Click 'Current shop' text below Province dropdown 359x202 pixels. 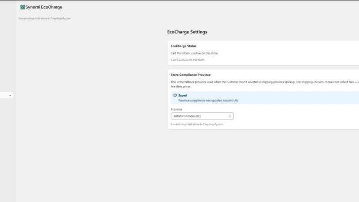pyautogui.click(x=197, y=124)
